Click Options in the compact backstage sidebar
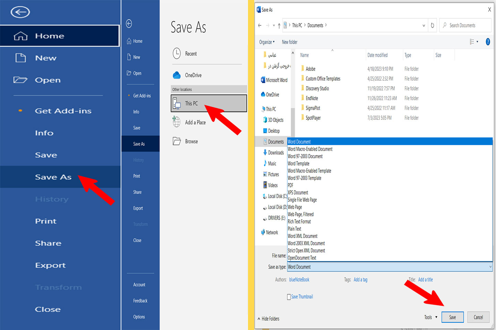 coord(139,317)
